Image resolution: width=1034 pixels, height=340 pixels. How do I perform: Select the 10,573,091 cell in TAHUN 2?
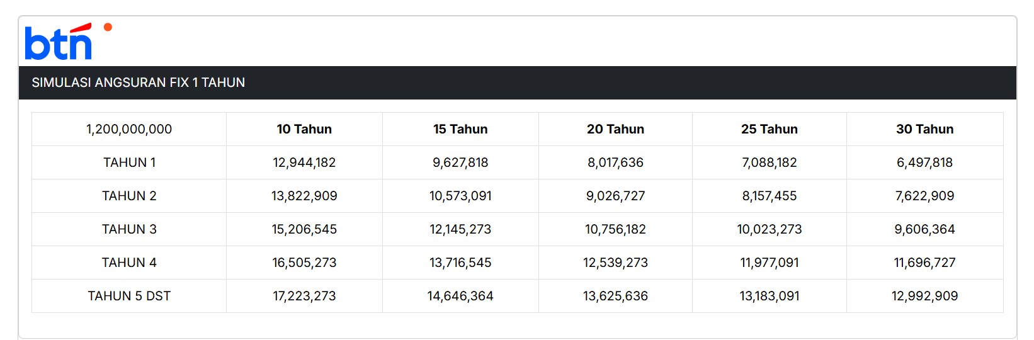pos(460,196)
